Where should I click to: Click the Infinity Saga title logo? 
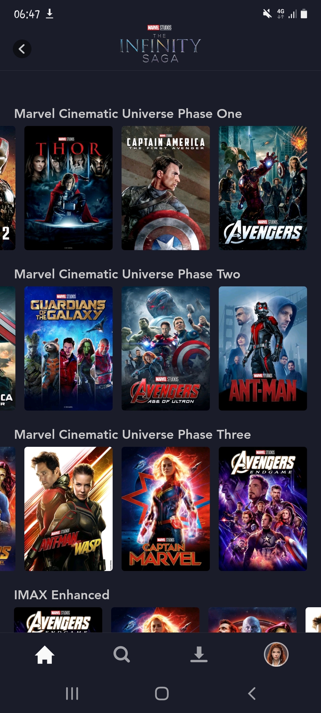pyautogui.click(x=160, y=44)
